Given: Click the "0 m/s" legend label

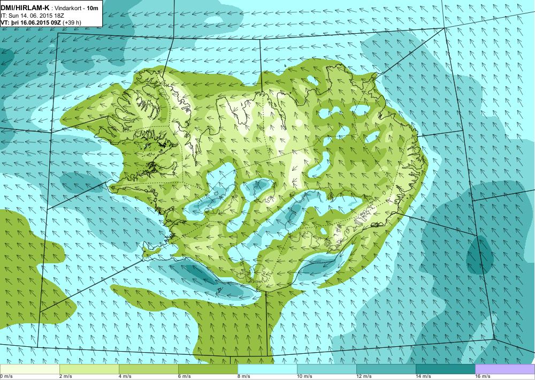Looking at the screenshot, I should 6,377.
